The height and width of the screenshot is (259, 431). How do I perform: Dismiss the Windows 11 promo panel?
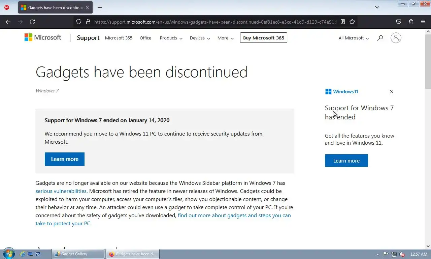391,92
